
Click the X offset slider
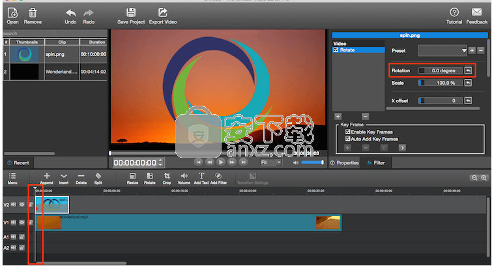coord(441,100)
